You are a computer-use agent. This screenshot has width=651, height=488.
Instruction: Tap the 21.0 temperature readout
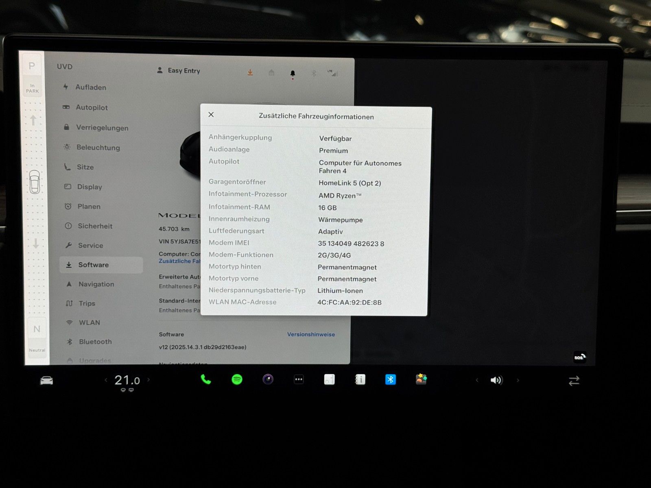click(127, 380)
